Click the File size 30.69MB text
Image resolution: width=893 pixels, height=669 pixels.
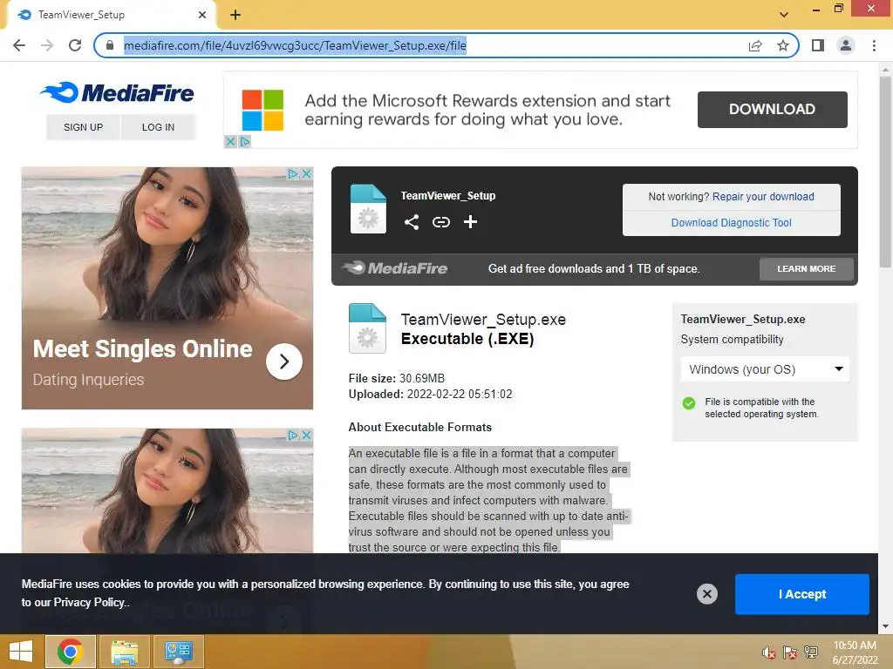click(x=397, y=378)
